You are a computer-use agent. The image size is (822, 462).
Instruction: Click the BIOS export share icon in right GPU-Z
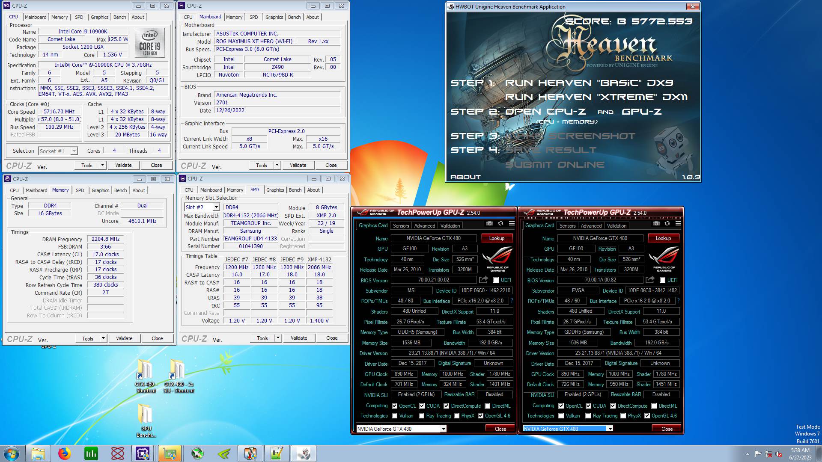click(x=650, y=280)
